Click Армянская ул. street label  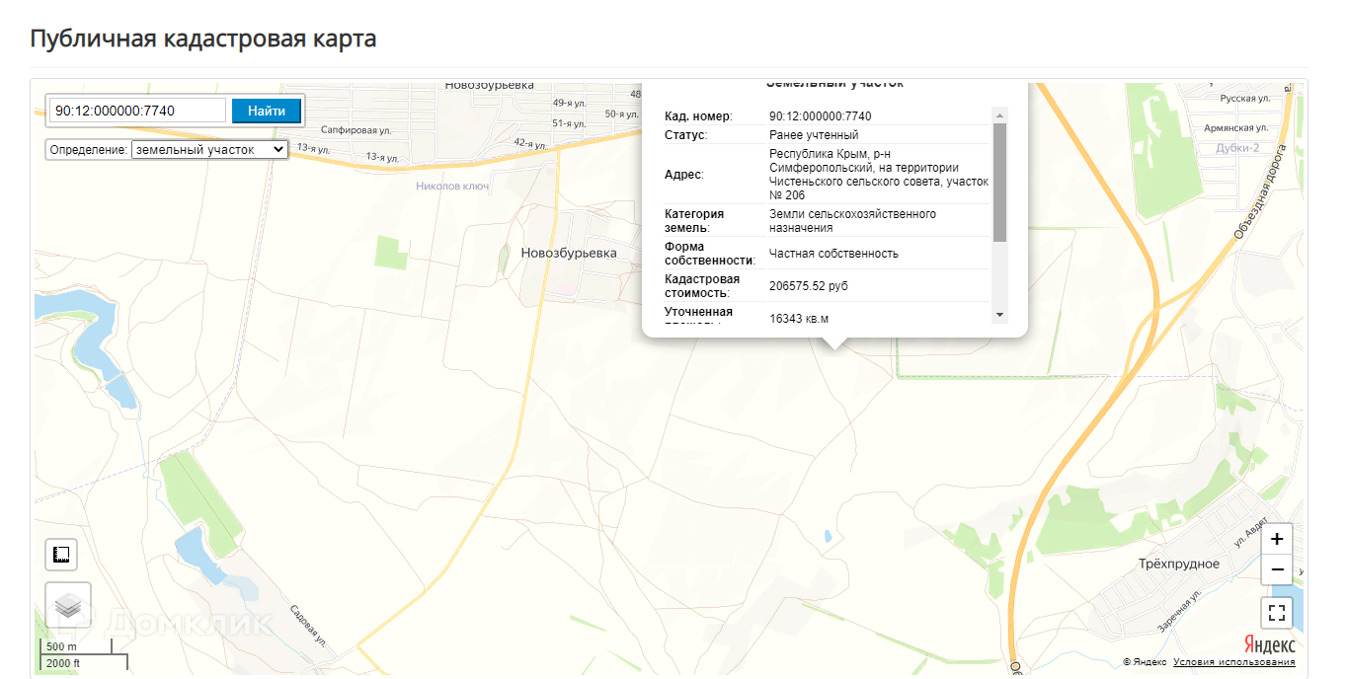click(1236, 128)
